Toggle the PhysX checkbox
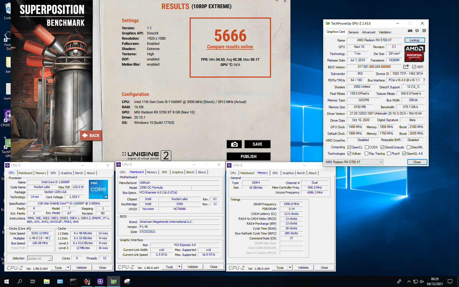 tap(389, 154)
